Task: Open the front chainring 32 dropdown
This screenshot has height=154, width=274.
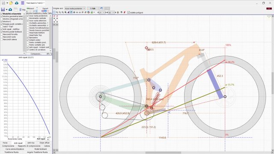Action: (111, 12)
